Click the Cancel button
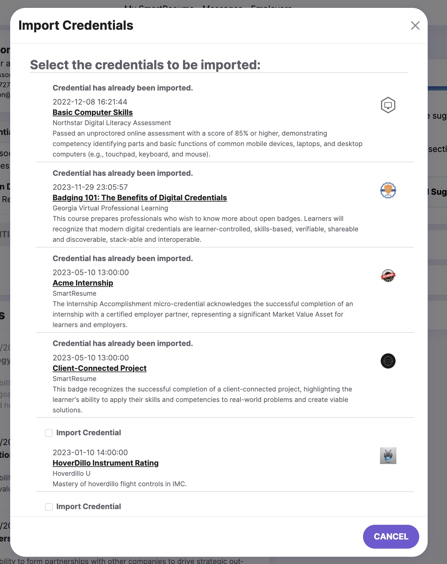The image size is (447, 564). [391, 537]
